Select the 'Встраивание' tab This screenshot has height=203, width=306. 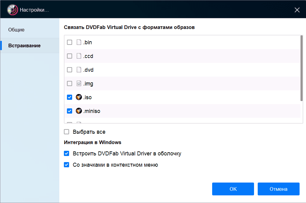point(24,45)
